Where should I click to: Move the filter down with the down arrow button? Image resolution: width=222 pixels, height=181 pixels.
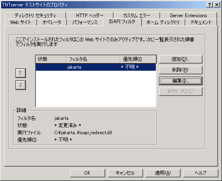click(21, 85)
